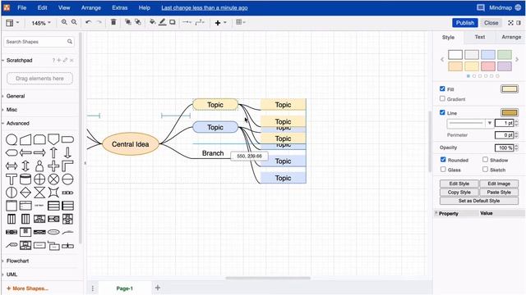
Task: Click the Edit Style button
Action: (x=459, y=184)
